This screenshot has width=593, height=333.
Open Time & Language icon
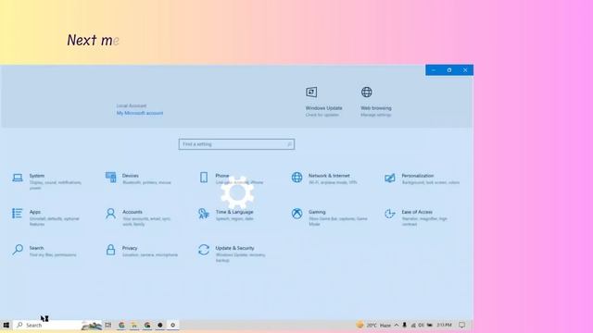204,214
